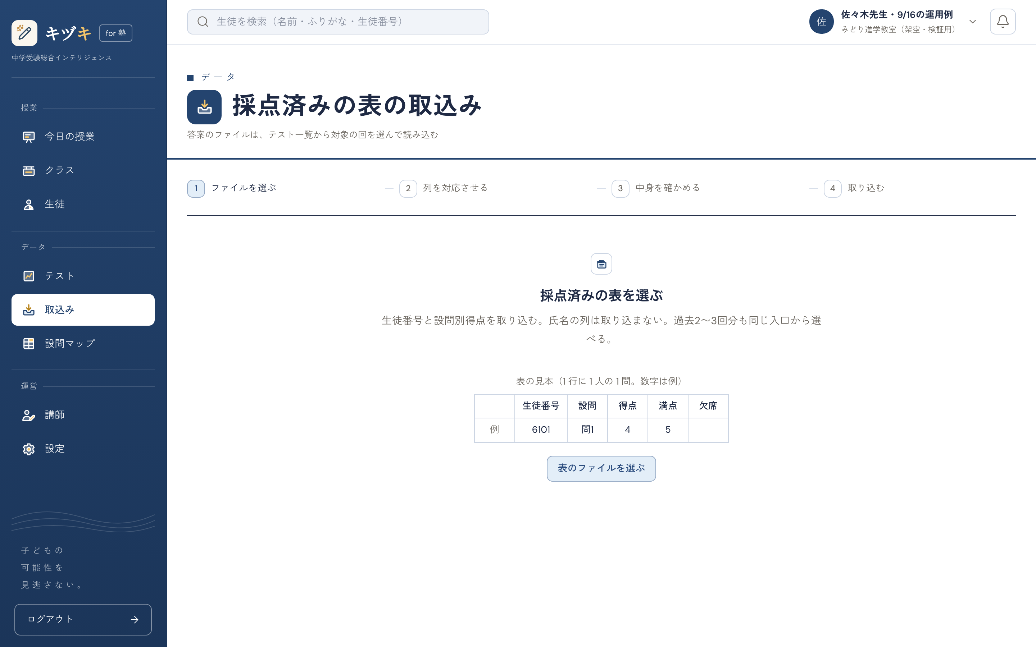Open 今日の授業 menu item
Screen dimensions: 1036x647
pos(83,137)
